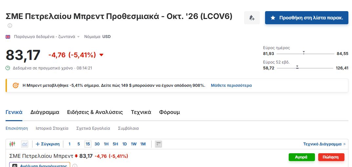Viewport: 352px width, 167px height.
Task: Select the area chart type icon
Action: [25, 144]
